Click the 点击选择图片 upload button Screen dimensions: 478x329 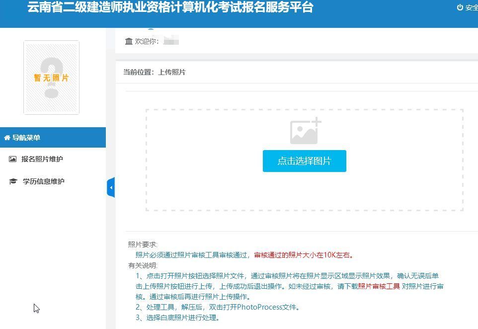click(x=304, y=161)
